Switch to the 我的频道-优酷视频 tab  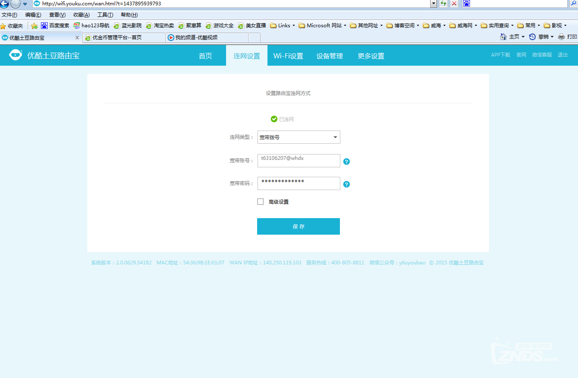207,38
